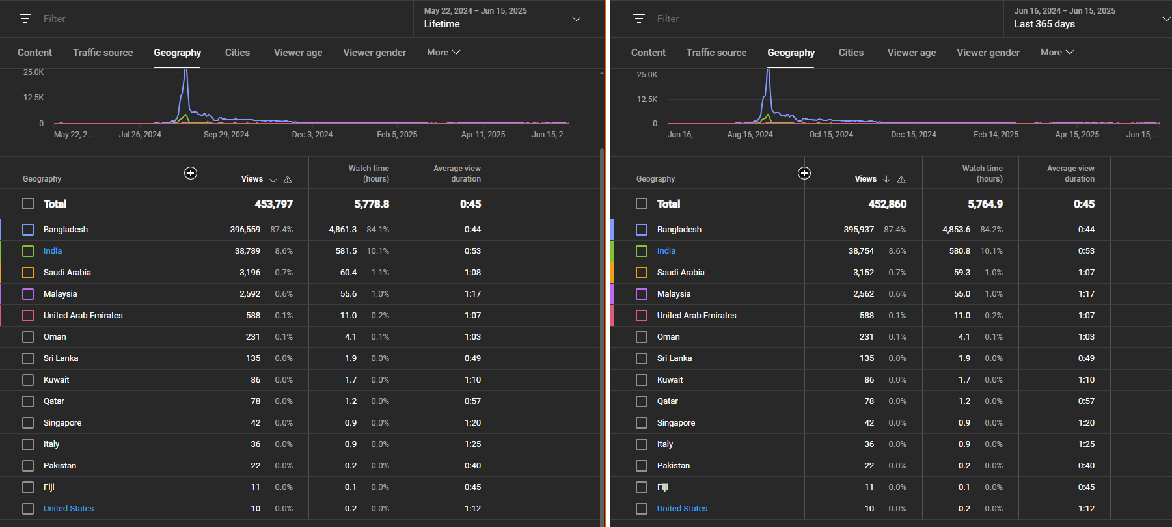Add a metric column in left table

191,173
